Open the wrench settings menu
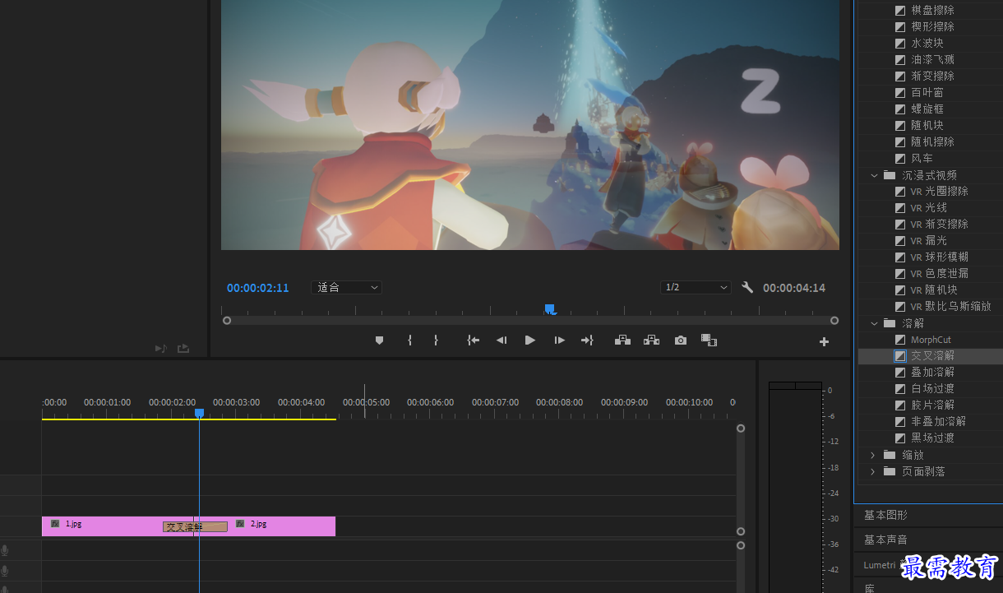Screen dimensions: 1003x593 pyautogui.click(x=747, y=288)
